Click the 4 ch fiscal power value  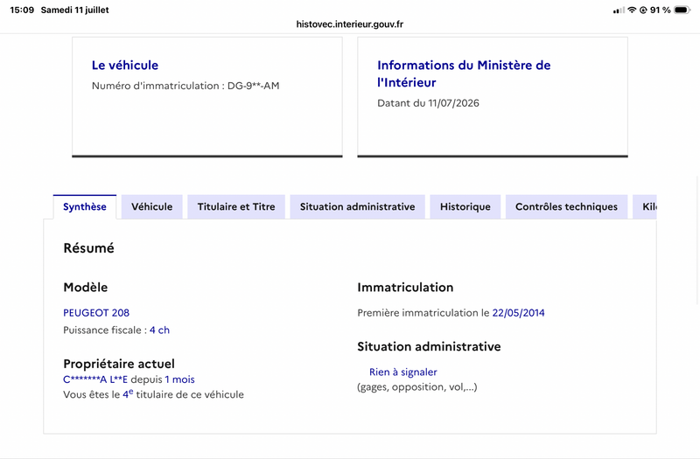(159, 330)
